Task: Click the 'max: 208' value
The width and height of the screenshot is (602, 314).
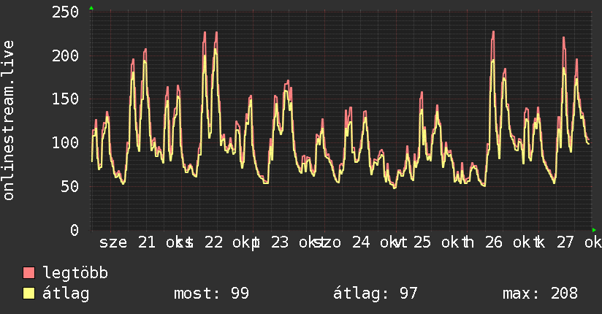Action: pyautogui.click(x=540, y=294)
